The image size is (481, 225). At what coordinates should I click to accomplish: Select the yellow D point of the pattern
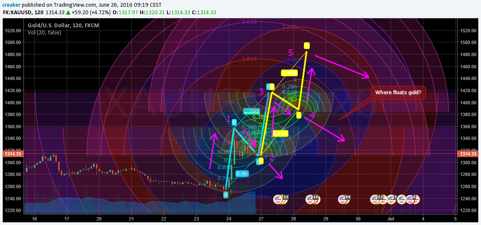(x=307, y=46)
